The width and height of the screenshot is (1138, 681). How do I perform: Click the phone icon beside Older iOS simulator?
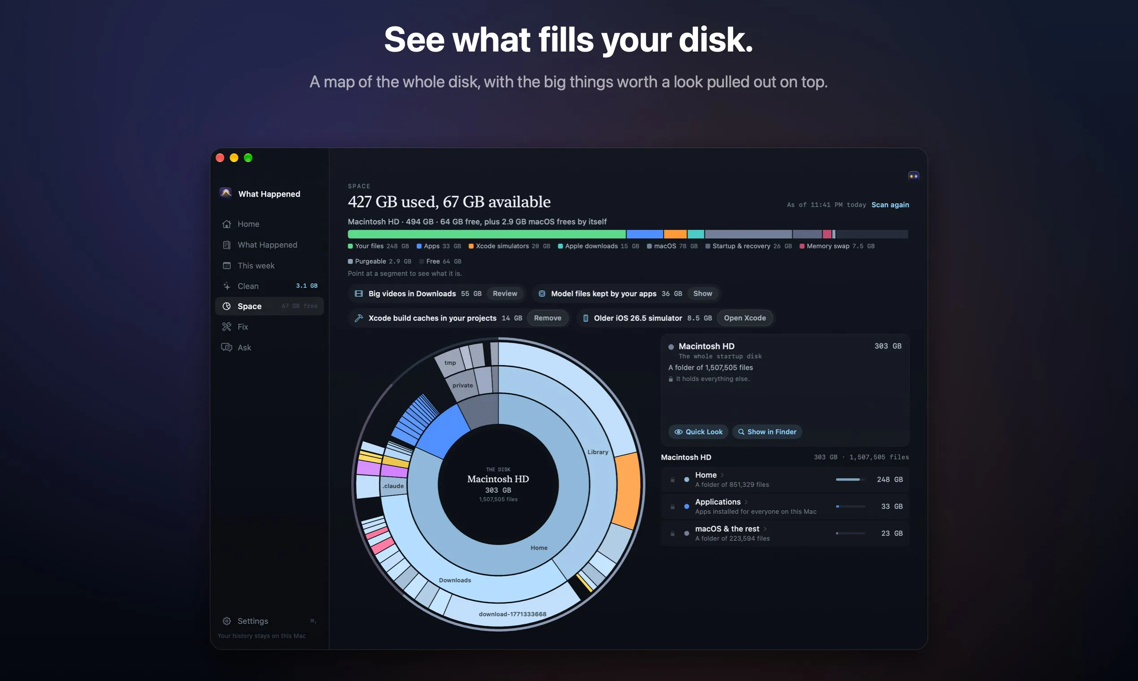pos(586,318)
